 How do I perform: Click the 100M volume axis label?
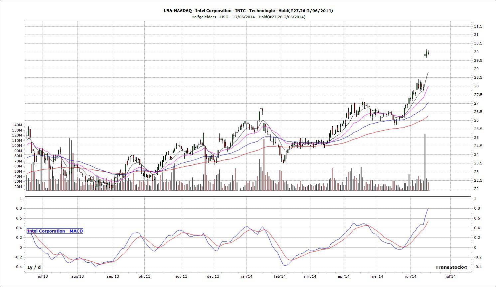pos(17,146)
